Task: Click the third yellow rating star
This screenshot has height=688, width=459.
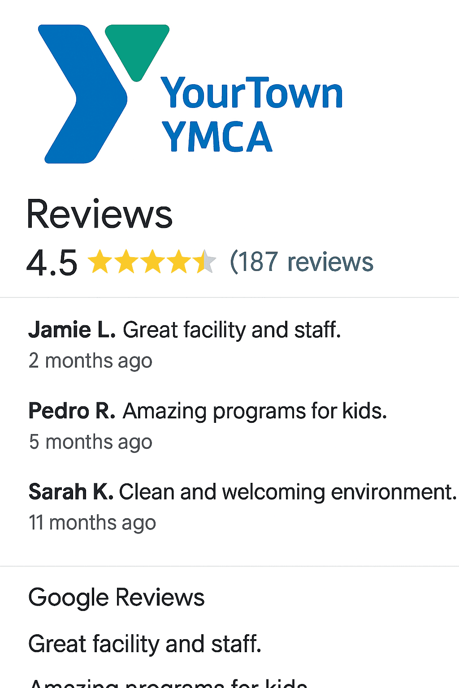Action: click(x=153, y=262)
